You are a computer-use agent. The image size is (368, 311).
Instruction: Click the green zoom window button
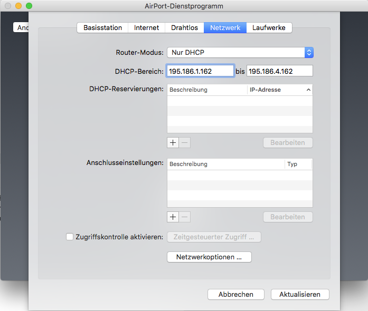point(29,6)
